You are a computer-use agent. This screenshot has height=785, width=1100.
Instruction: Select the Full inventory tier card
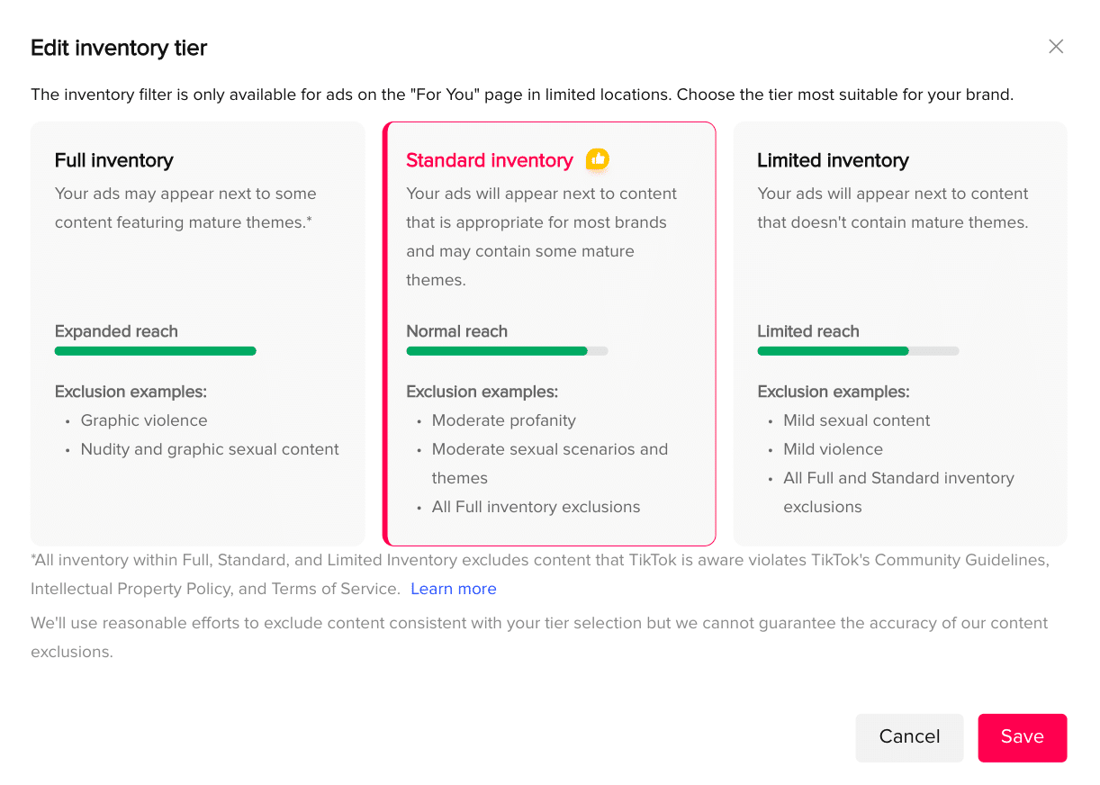click(x=197, y=333)
